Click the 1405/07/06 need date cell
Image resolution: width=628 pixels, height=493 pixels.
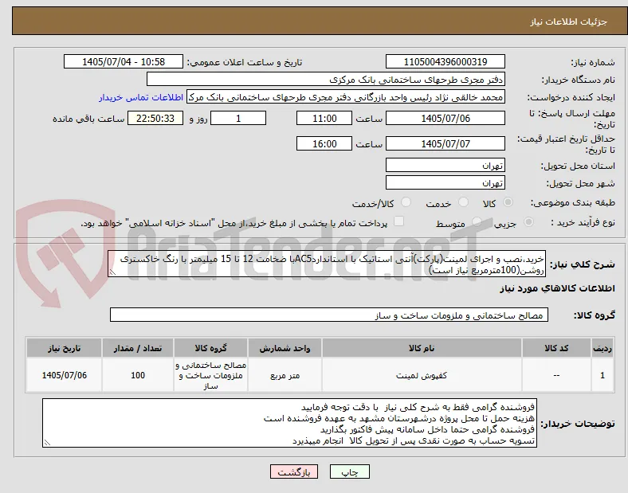point(64,375)
